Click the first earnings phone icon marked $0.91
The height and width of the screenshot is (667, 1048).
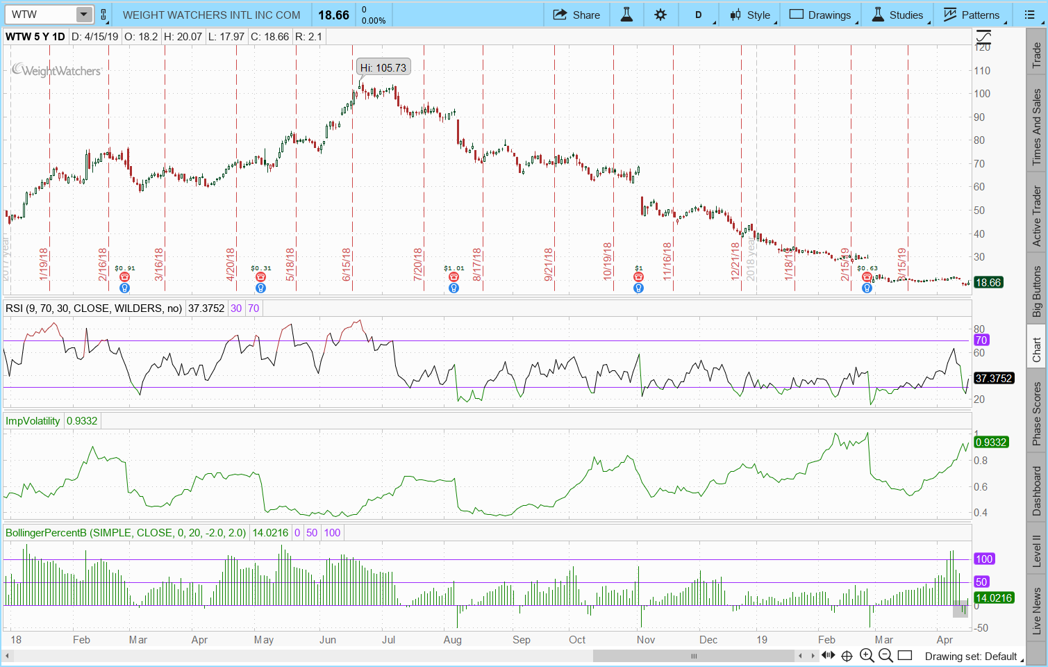pyautogui.click(x=125, y=277)
